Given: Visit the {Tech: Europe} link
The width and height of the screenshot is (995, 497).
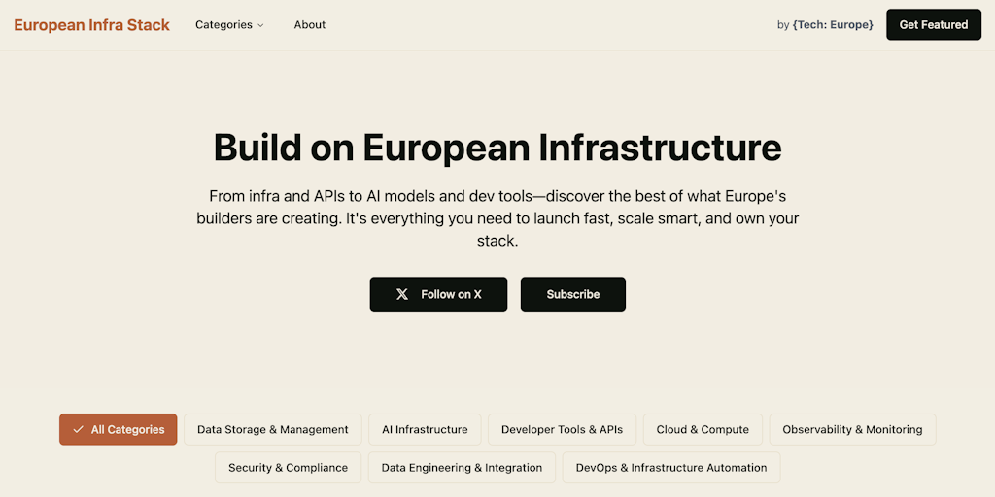Looking at the screenshot, I should coord(833,25).
